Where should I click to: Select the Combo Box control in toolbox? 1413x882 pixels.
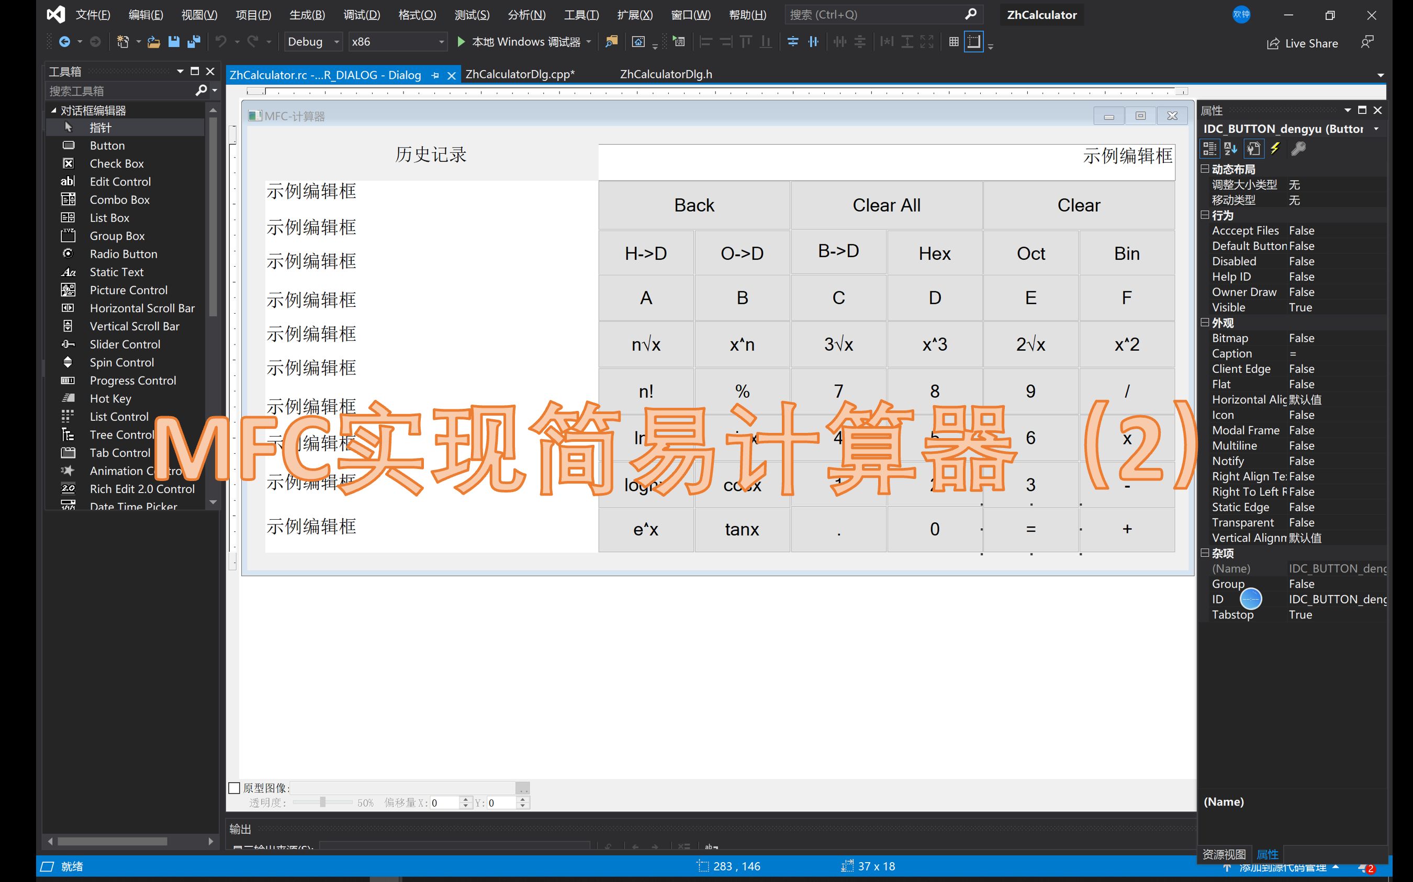click(x=126, y=200)
